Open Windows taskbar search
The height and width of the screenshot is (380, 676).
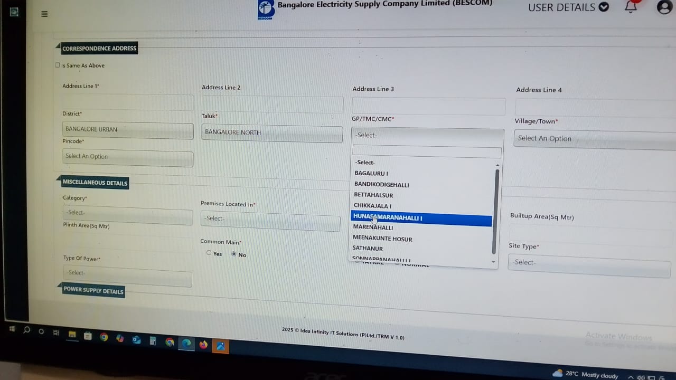[x=27, y=330]
